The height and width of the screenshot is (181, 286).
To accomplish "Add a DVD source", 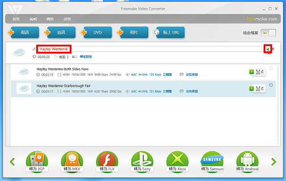I will click(x=97, y=33).
